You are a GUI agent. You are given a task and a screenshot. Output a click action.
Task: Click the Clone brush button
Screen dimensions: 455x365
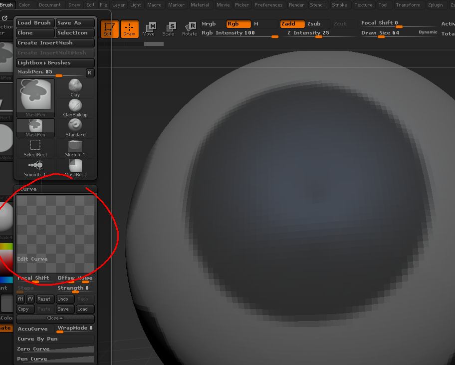coord(35,33)
